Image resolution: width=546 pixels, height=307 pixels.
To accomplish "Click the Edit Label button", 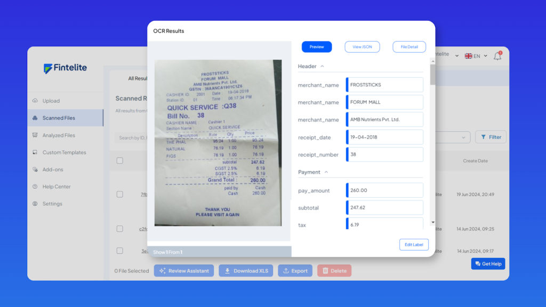I will [x=413, y=245].
